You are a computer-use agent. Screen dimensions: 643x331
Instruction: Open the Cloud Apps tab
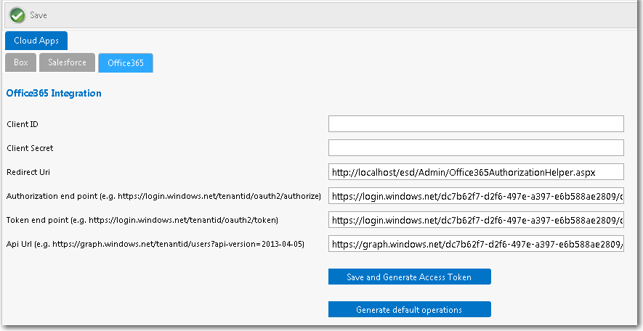pyautogui.click(x=36, y=41)
